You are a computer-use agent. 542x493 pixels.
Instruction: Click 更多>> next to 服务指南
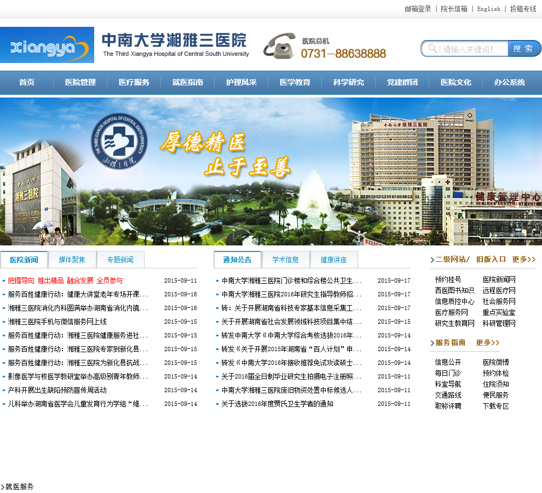coord(488,343)
